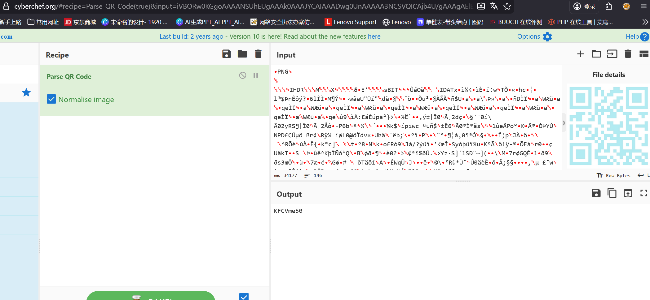650x300 pixels.
Task: Collapse the File details side panel
Action: (x=564, y=123)
